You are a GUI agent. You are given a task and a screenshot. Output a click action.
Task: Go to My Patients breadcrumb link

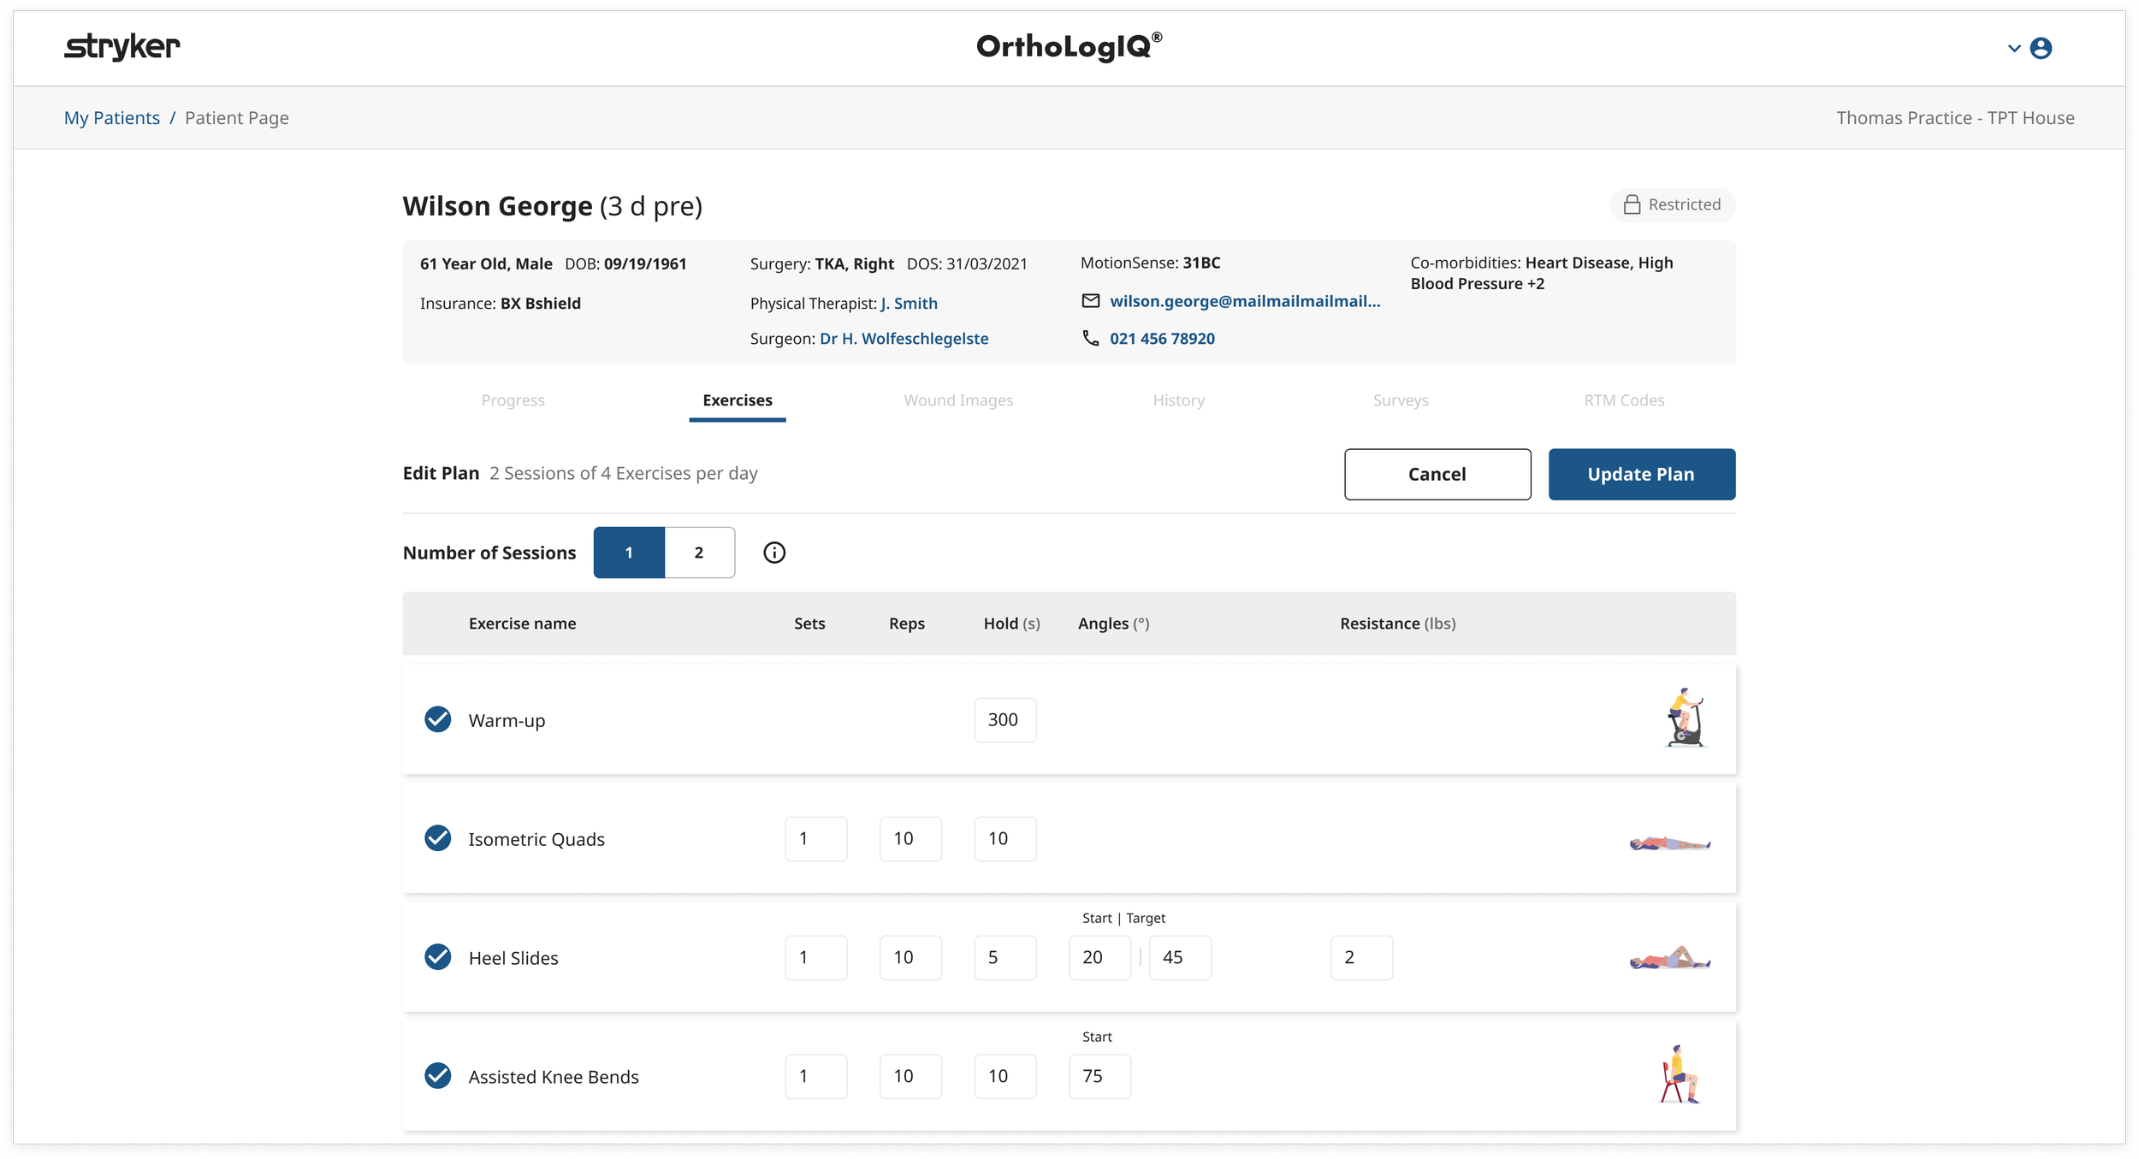point(112,118)
